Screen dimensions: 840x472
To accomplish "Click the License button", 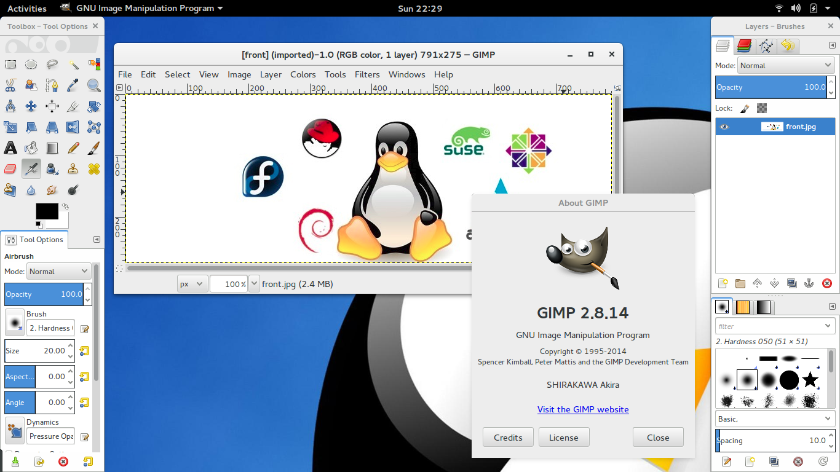I will click(564, 438).
